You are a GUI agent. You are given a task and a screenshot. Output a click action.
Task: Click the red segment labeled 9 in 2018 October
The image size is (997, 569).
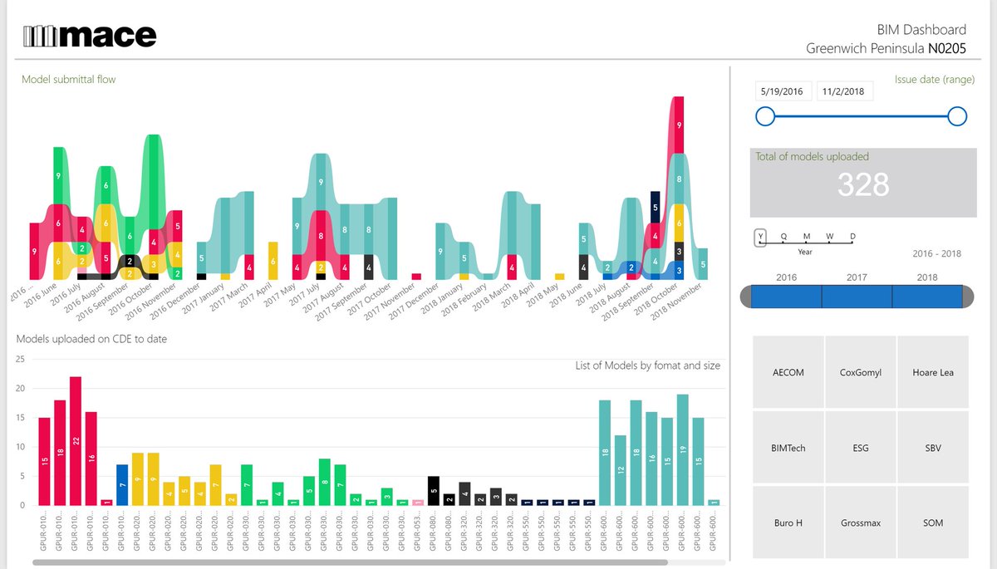click(x=679, y=125)
